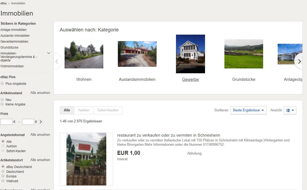Open restaurant Schriesheim listing title

click(169, 135)
